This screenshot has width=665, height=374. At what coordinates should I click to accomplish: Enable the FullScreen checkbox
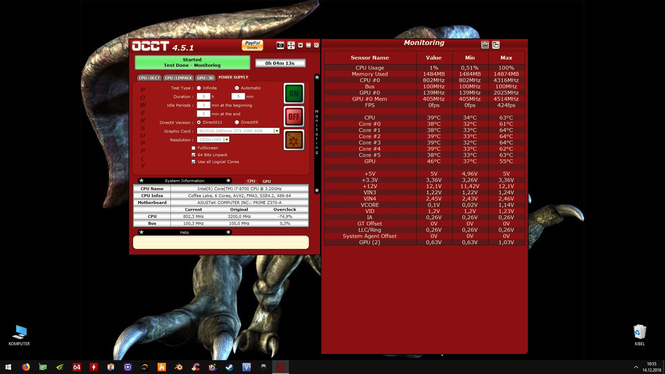click(x=194, y=148)
